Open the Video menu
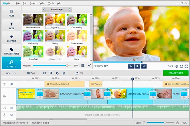Image resolution: width=190 pixels, height=126 pixels. pos(42,3)
